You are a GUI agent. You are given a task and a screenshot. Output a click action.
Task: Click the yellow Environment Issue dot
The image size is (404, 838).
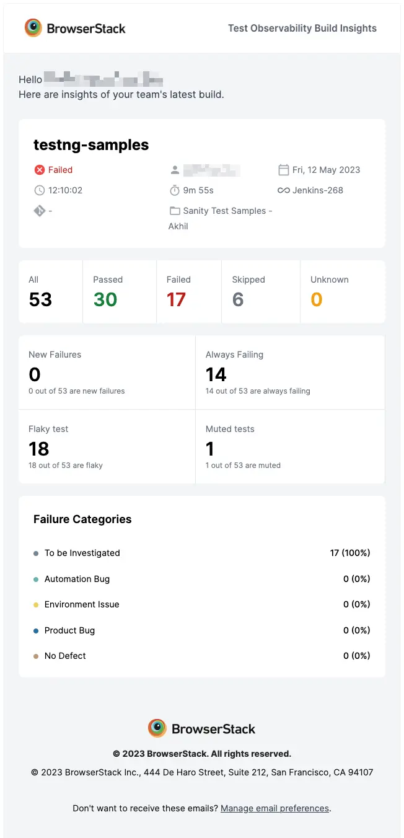[36, 605]
